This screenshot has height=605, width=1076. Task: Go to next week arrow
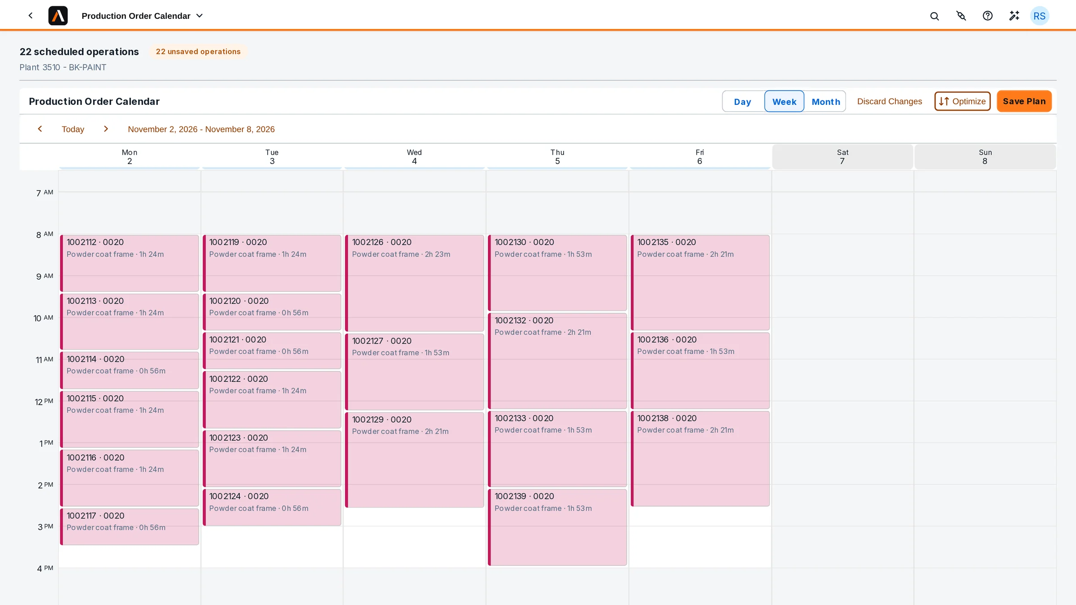click(x=106, y=129)
